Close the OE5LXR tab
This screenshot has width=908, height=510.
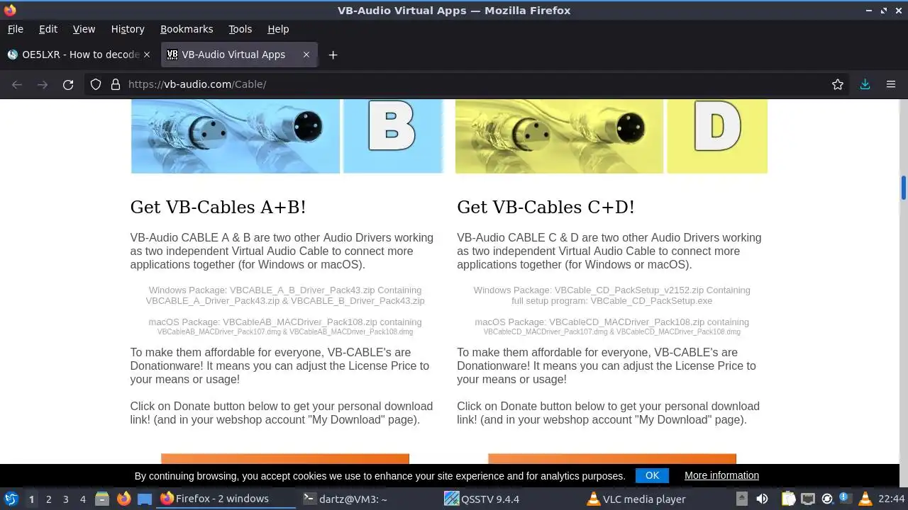pos(147,55)
